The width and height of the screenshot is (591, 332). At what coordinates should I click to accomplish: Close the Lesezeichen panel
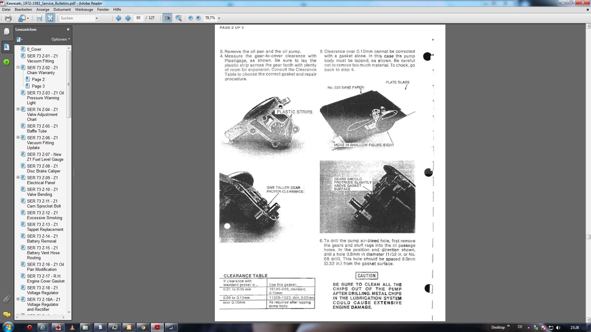point(68,30)
